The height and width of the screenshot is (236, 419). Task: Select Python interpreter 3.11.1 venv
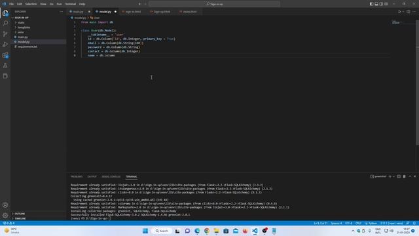(392, 223)
